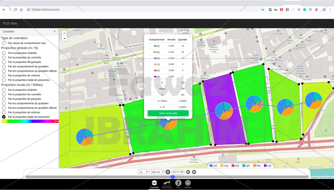
Task: Select global 'Par la proportion de paniqués'
Action: [x=4, y=62]
